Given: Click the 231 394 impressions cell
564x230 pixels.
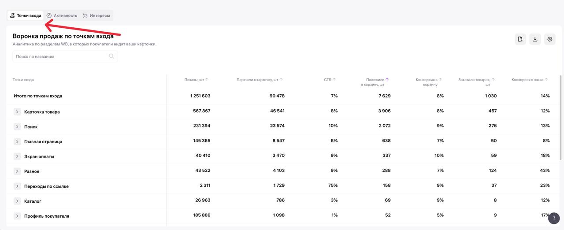Looking at the screenshot, I should [x=202, y=126].
